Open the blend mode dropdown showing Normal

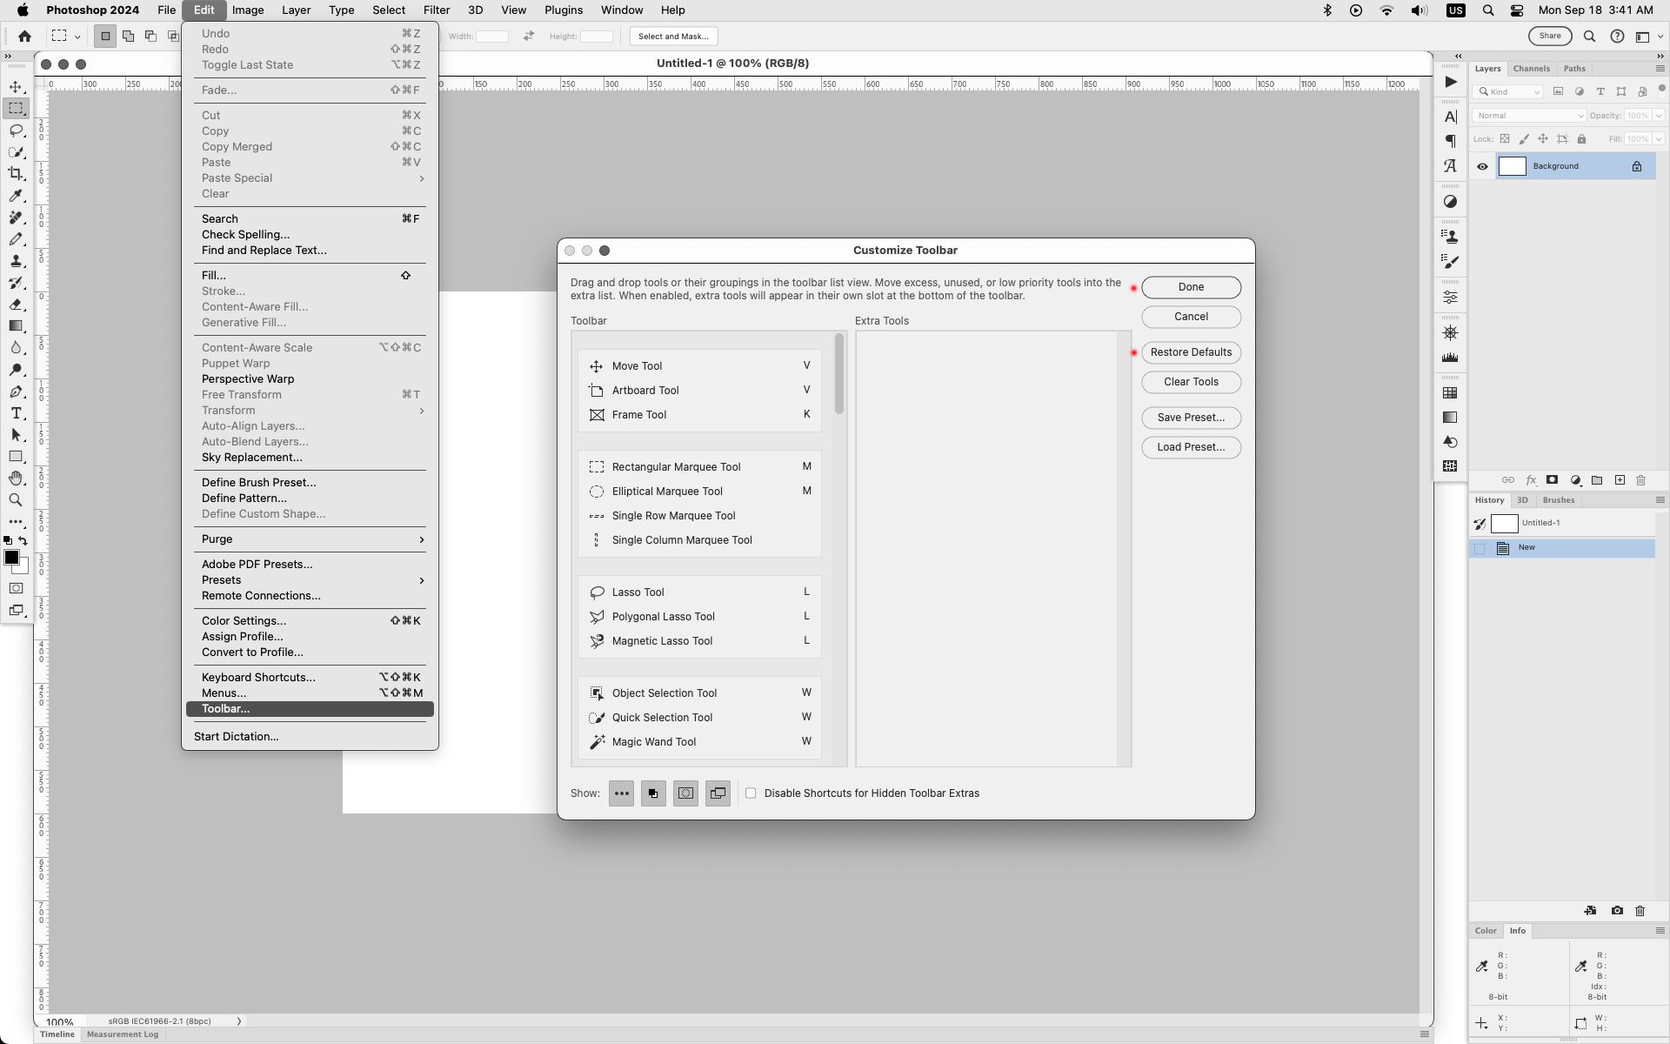point(1528,115)
